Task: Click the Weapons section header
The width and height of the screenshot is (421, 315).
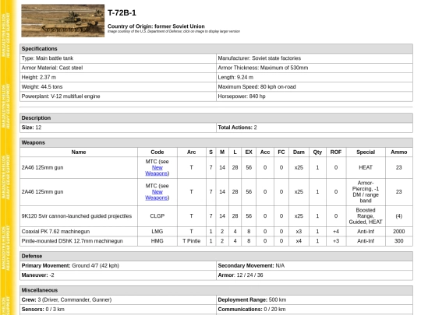Action: (216, 142)
